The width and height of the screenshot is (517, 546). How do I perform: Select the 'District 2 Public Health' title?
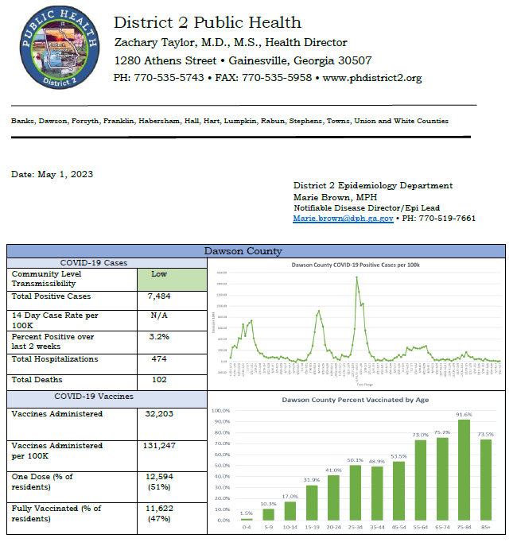click(x=208, y=22)
